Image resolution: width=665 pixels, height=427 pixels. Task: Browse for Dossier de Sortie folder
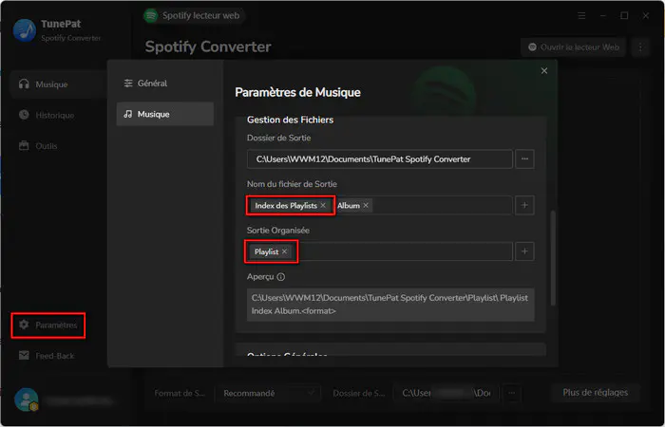[524, 159]
